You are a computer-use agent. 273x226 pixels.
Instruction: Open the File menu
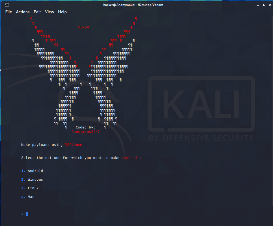[x=8, y=12]
